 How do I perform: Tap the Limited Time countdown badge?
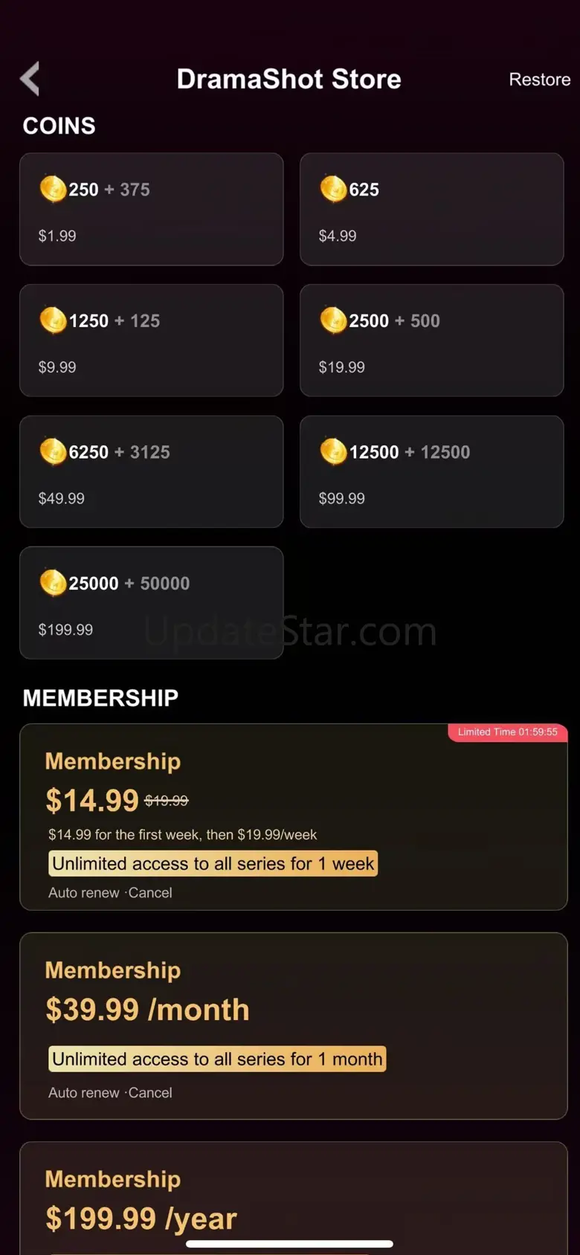[508, 732]
